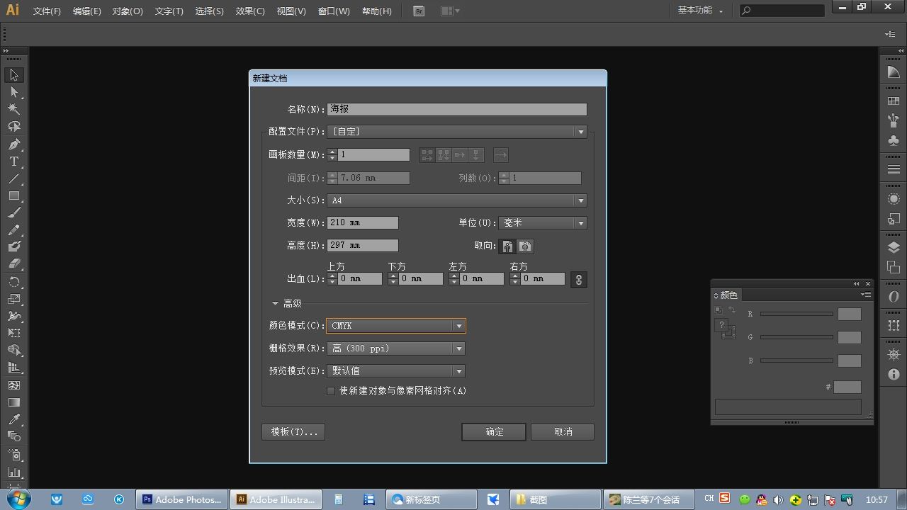Open the Color panel flyout menu
This screenshot has width=907, height=510.
click(x=866, y=295)
